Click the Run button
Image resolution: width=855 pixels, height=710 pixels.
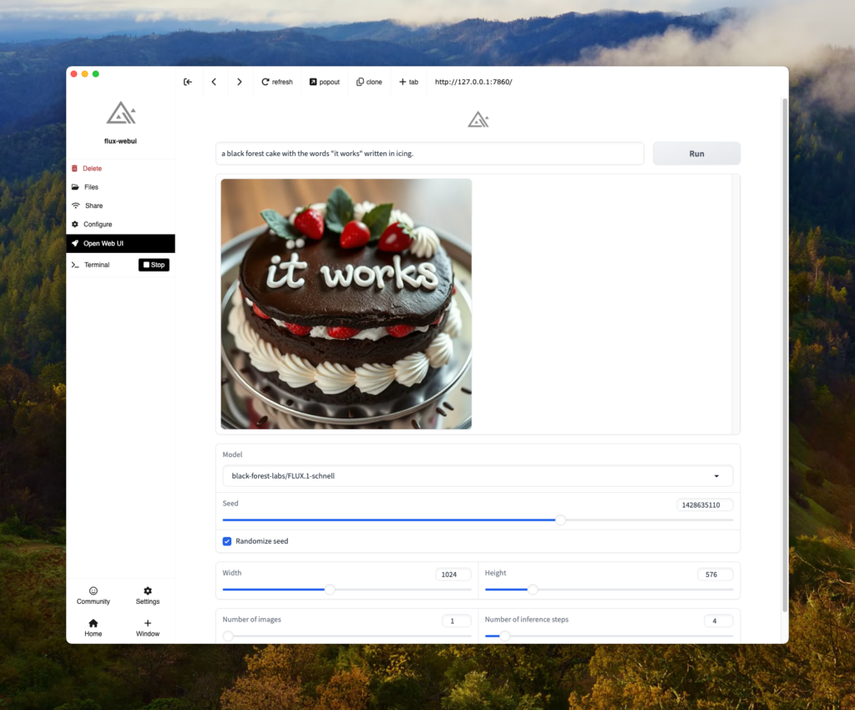pos(696,154)
